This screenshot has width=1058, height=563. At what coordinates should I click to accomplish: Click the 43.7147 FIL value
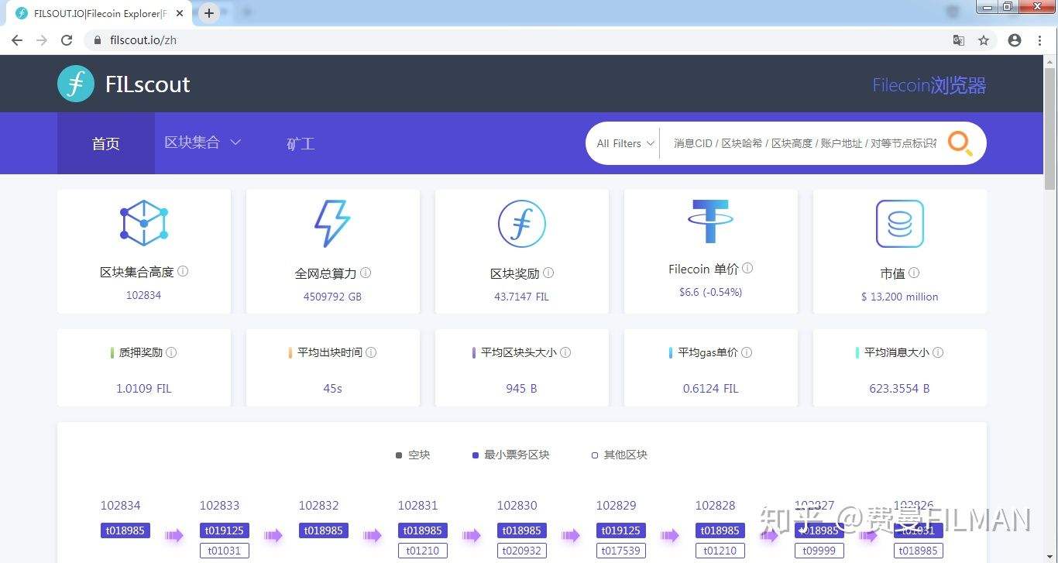coord(521,297)
